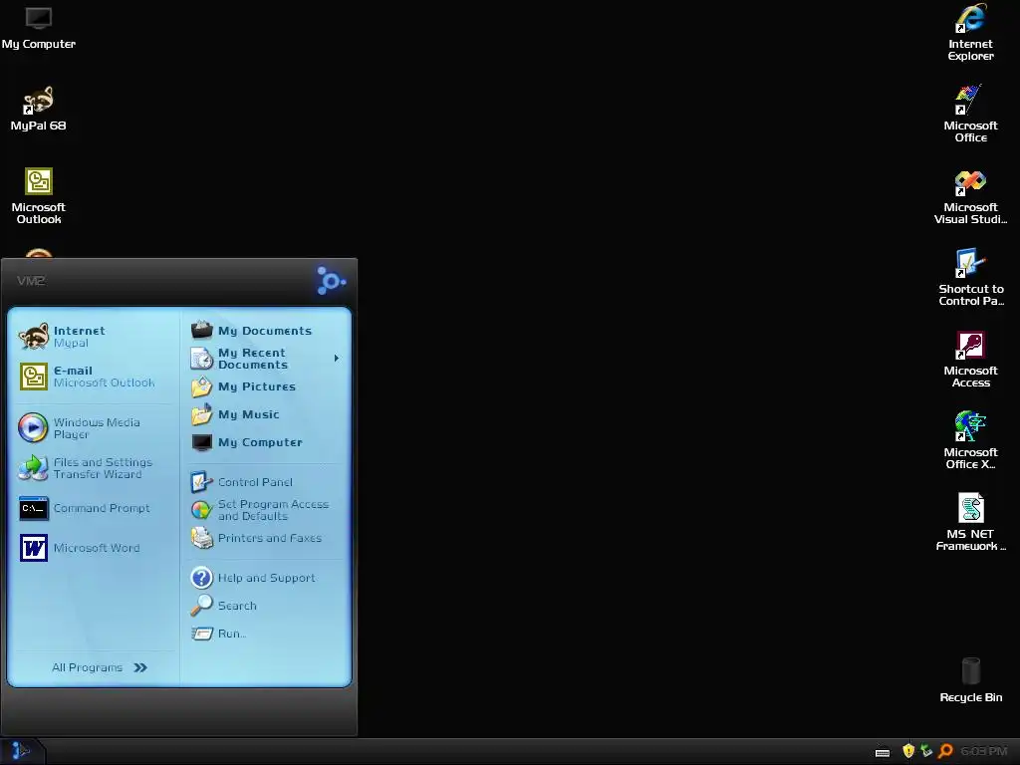Click the keyboard tray icon
Image resolution: width=1020 pixels, height=765 pixels.
click(883, 753)
